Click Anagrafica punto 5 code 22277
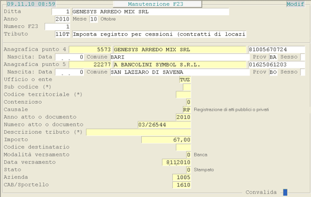The height and width of the screenshot is (197, 311). 91,65
